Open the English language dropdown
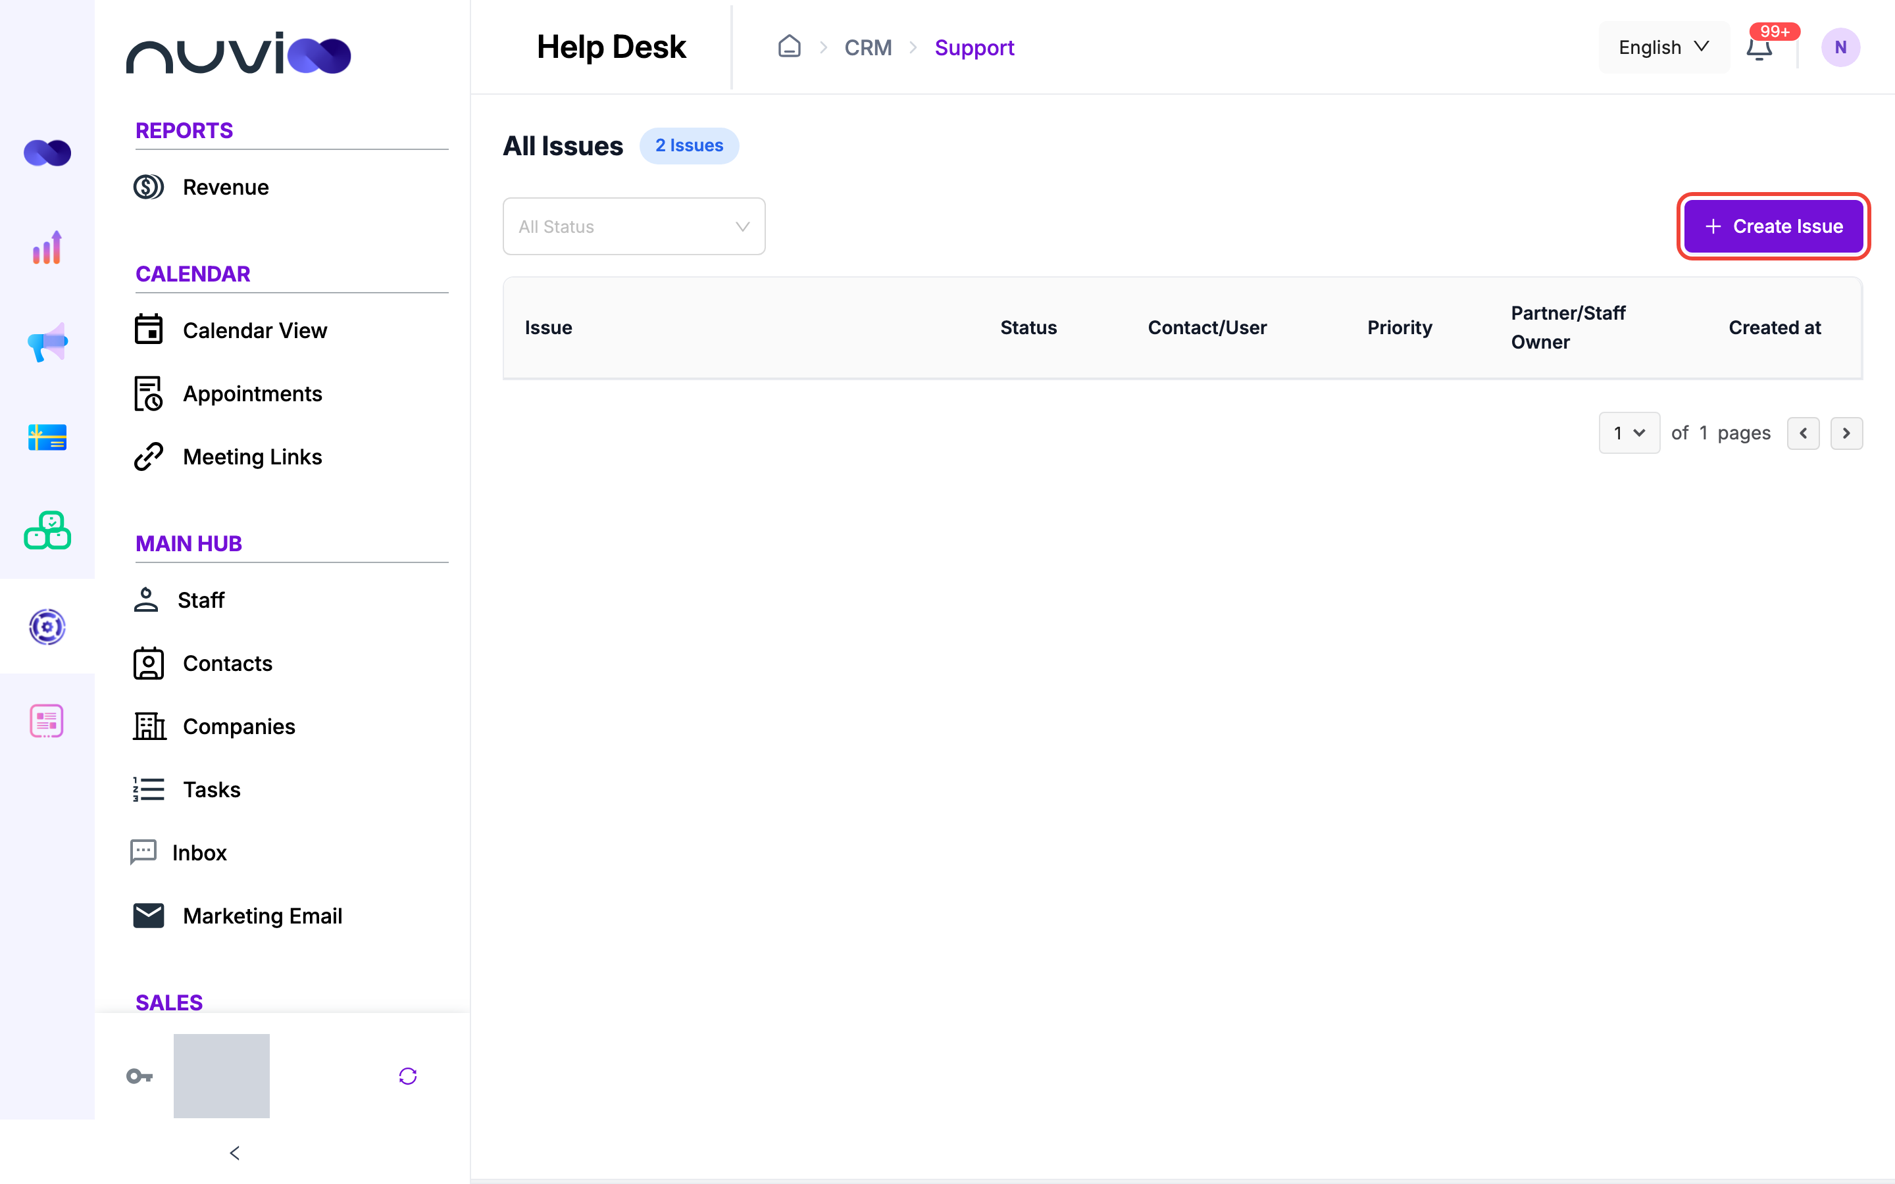This screenshot has width=1895, height=1184. point(1663,48)
